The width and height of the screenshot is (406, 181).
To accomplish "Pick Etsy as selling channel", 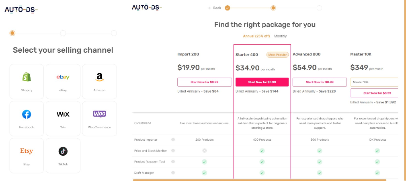I will point(27,151).
